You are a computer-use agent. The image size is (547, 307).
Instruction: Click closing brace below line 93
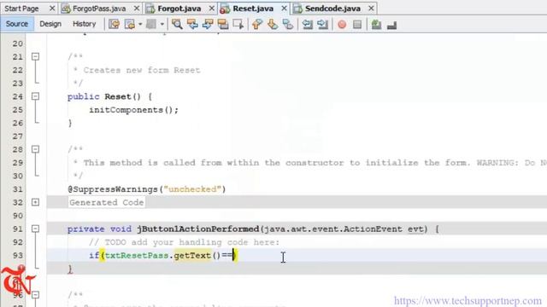(70, 269)
